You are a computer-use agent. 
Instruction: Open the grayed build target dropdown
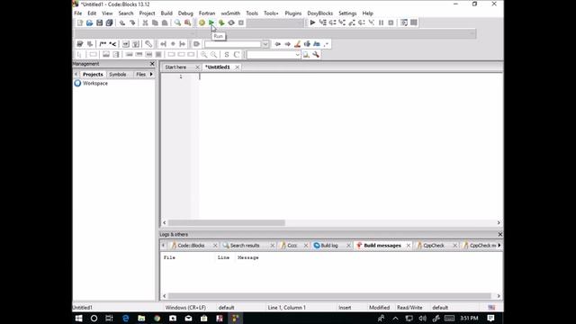(300, 22)
